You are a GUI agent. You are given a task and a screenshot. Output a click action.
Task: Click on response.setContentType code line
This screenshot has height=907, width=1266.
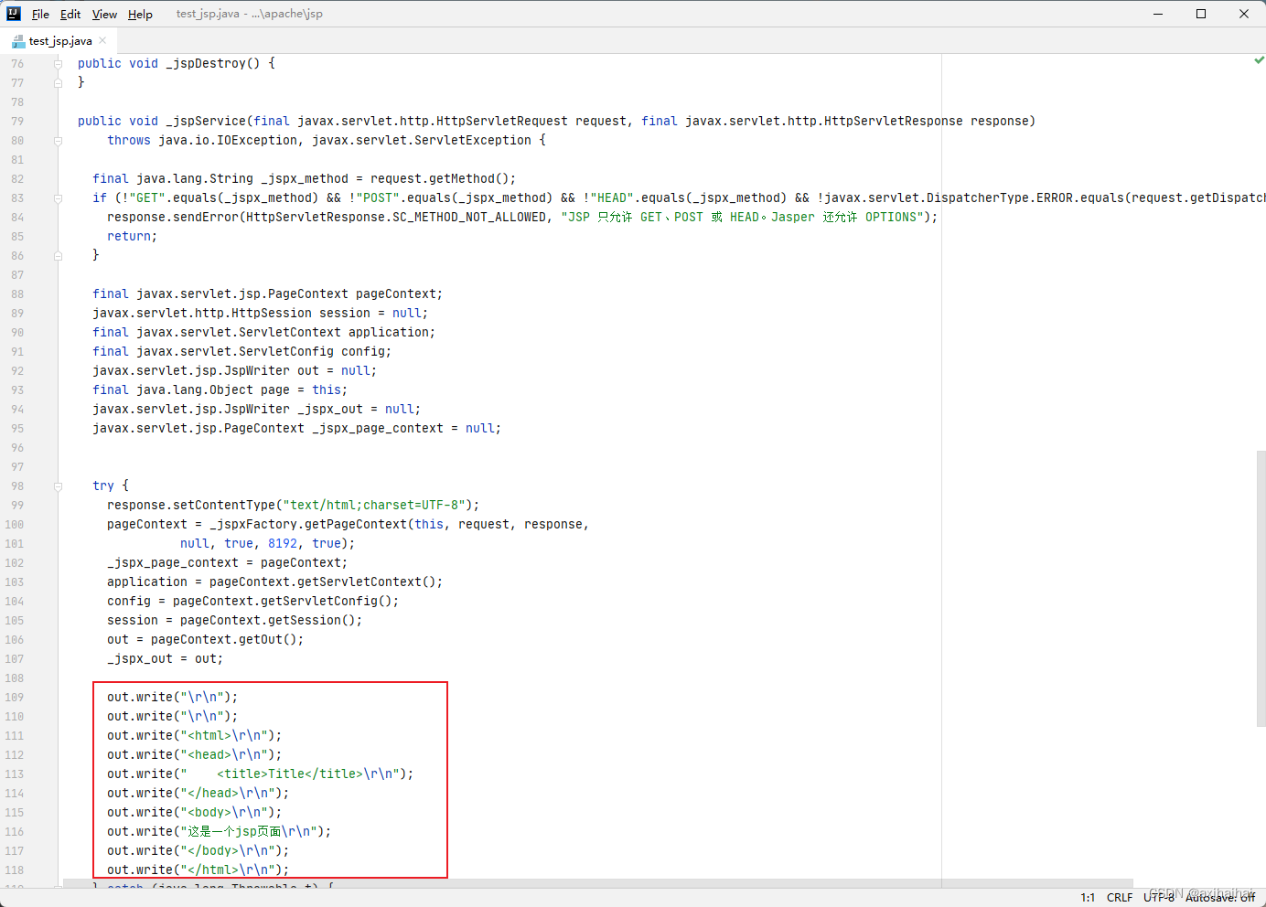293,505
